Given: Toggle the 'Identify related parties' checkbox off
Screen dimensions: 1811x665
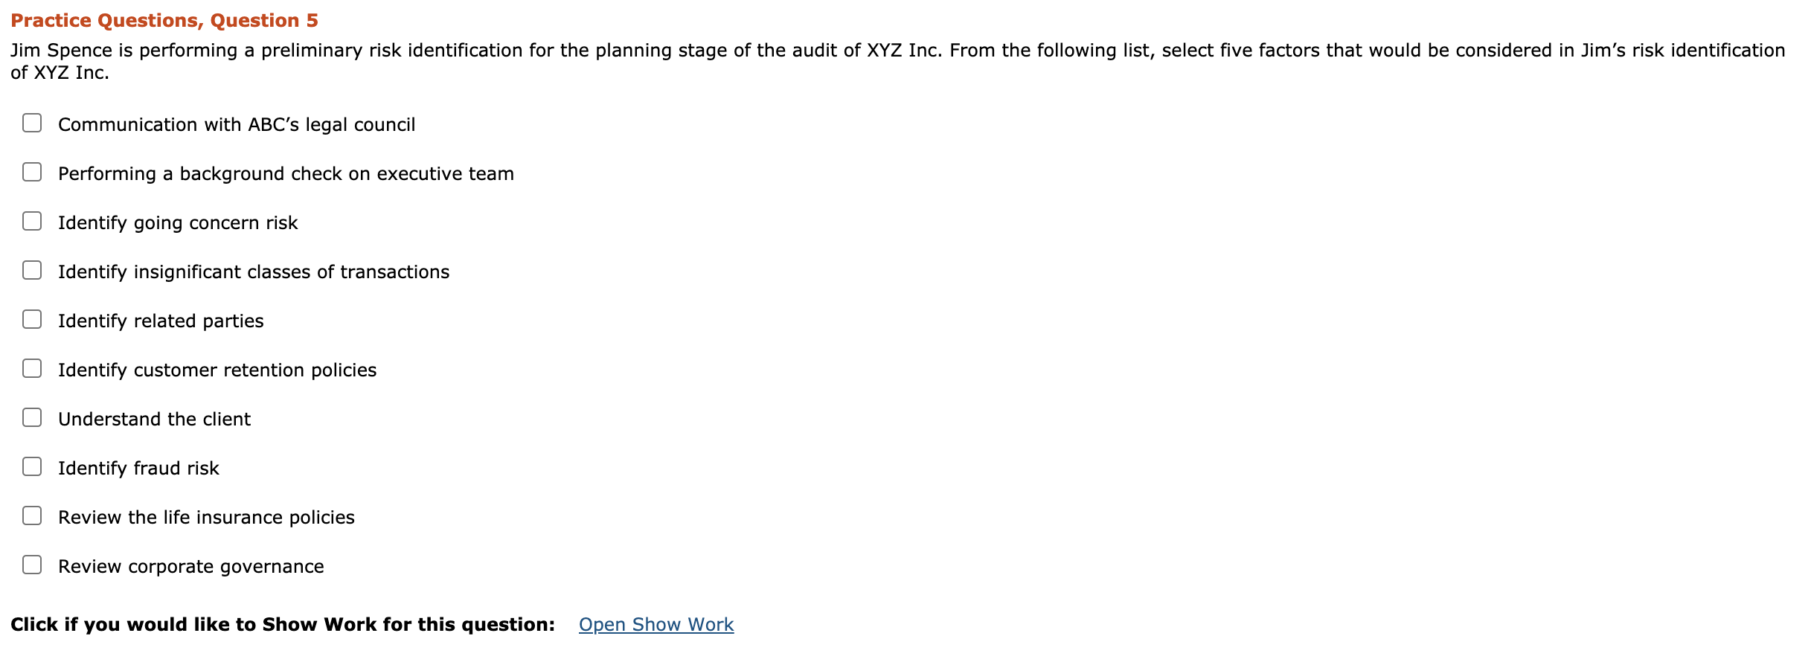Looking at the screenshot, I should (x=31, y=319).
